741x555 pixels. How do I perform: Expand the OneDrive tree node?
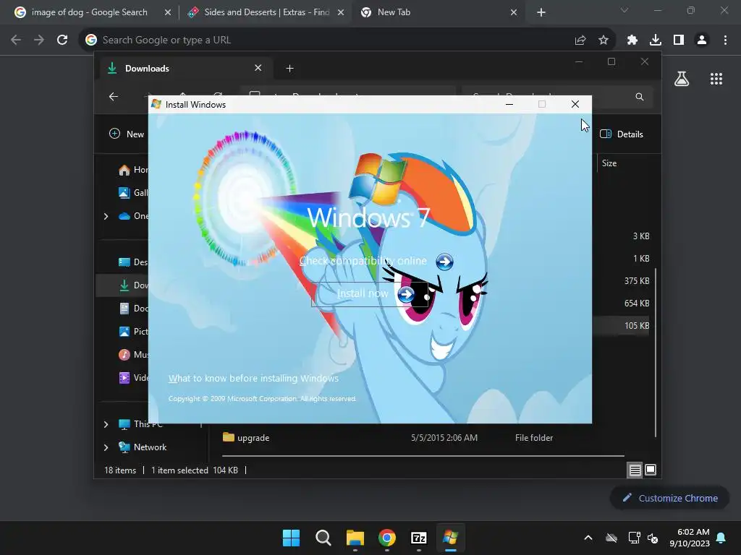coord(106,216)
